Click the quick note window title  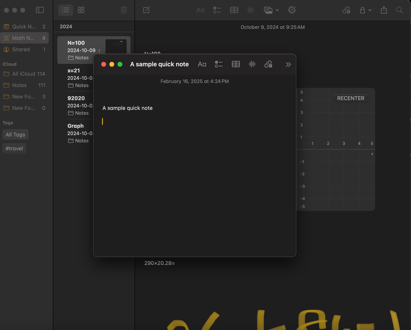pyautogui.click(x=159, y=64)
